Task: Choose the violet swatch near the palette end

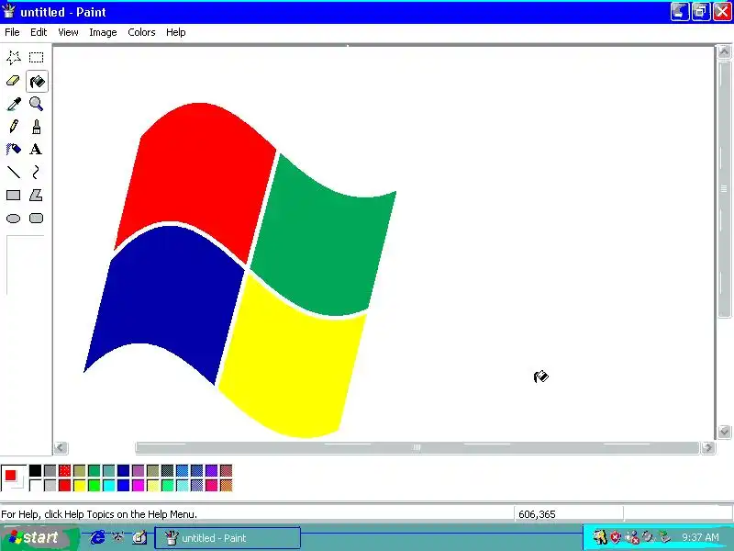Action: 212,470
